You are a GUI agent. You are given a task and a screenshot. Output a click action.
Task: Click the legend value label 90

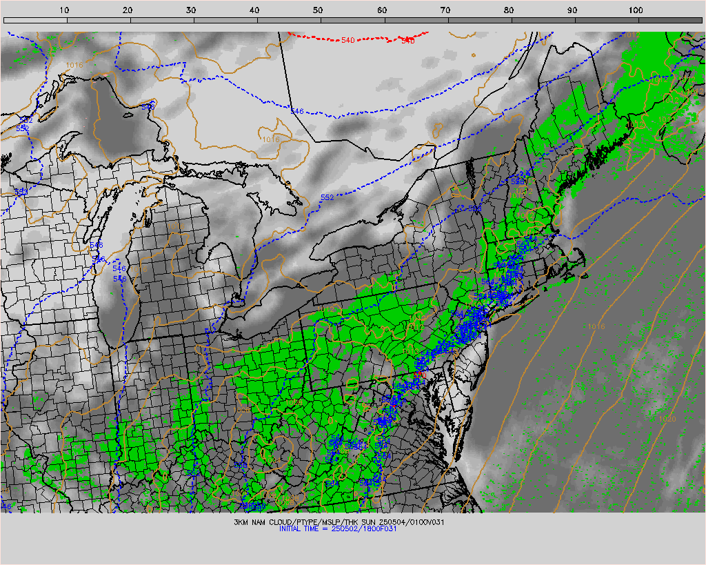point(572,10)
